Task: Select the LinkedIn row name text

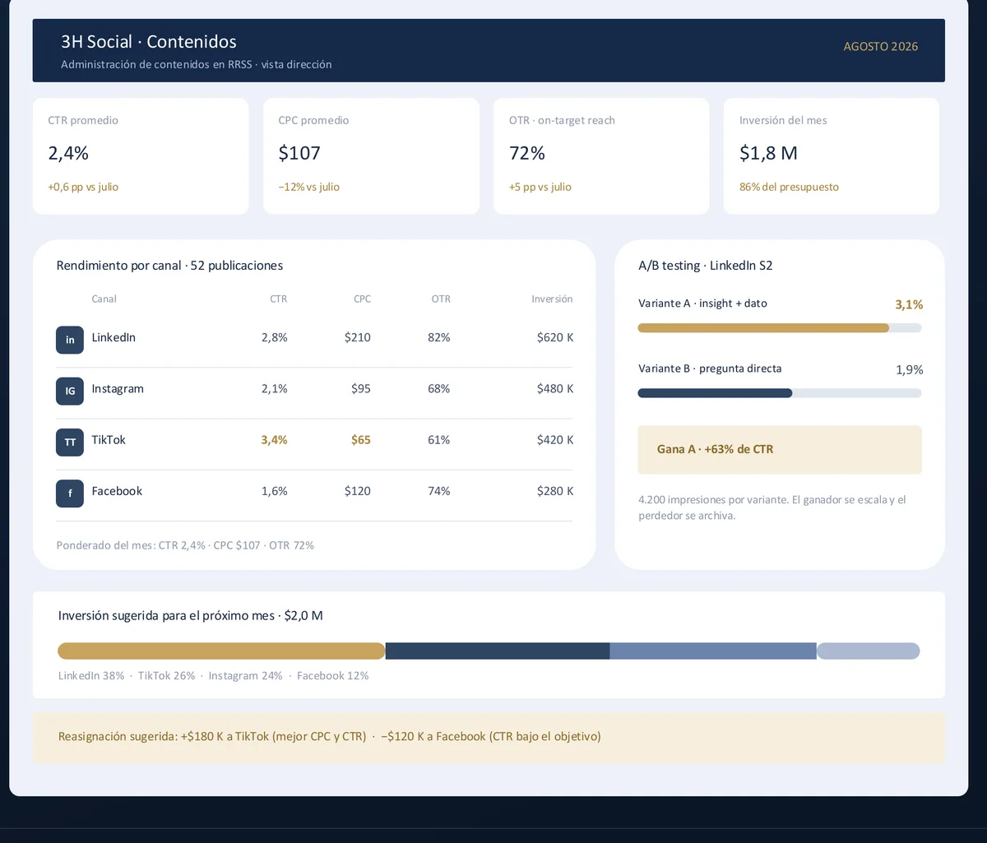Action: [114, 338]
